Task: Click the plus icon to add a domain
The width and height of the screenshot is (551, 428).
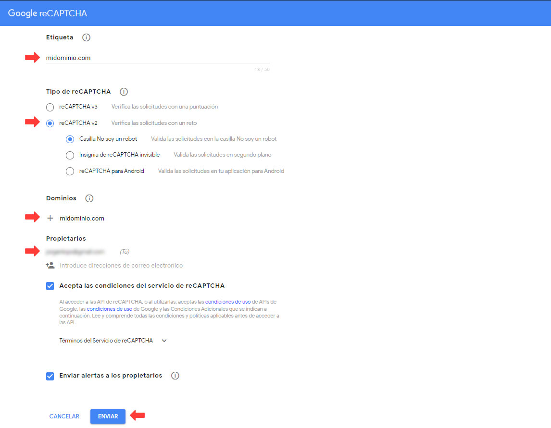Action: [50, 218]
